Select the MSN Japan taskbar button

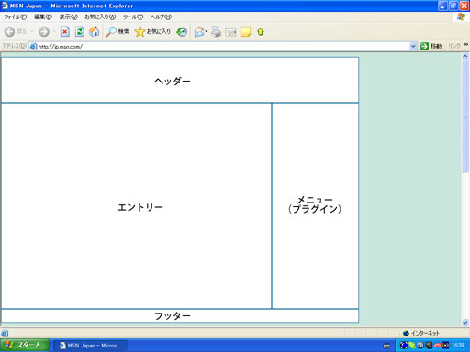(91, 346)
